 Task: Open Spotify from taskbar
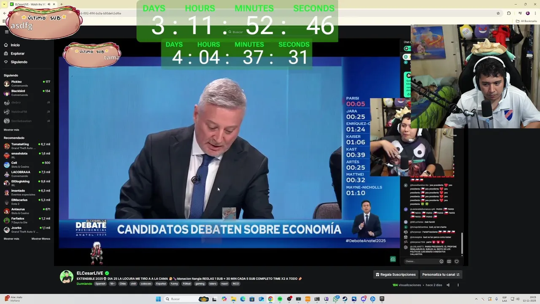click(x=280, y=299)
